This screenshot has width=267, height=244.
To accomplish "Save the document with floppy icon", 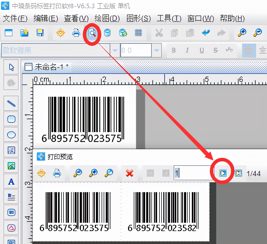I will pos(40,33).
